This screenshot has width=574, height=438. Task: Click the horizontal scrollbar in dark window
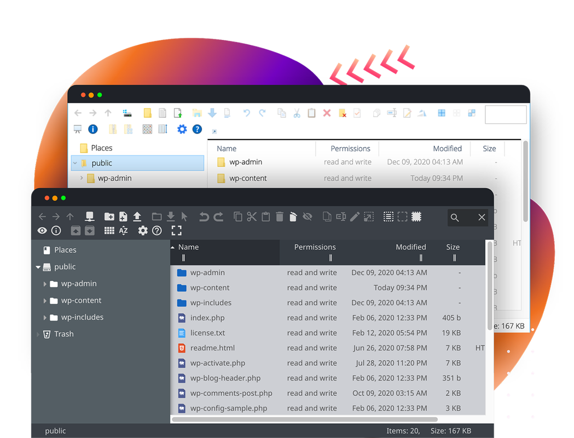(305, 420)
